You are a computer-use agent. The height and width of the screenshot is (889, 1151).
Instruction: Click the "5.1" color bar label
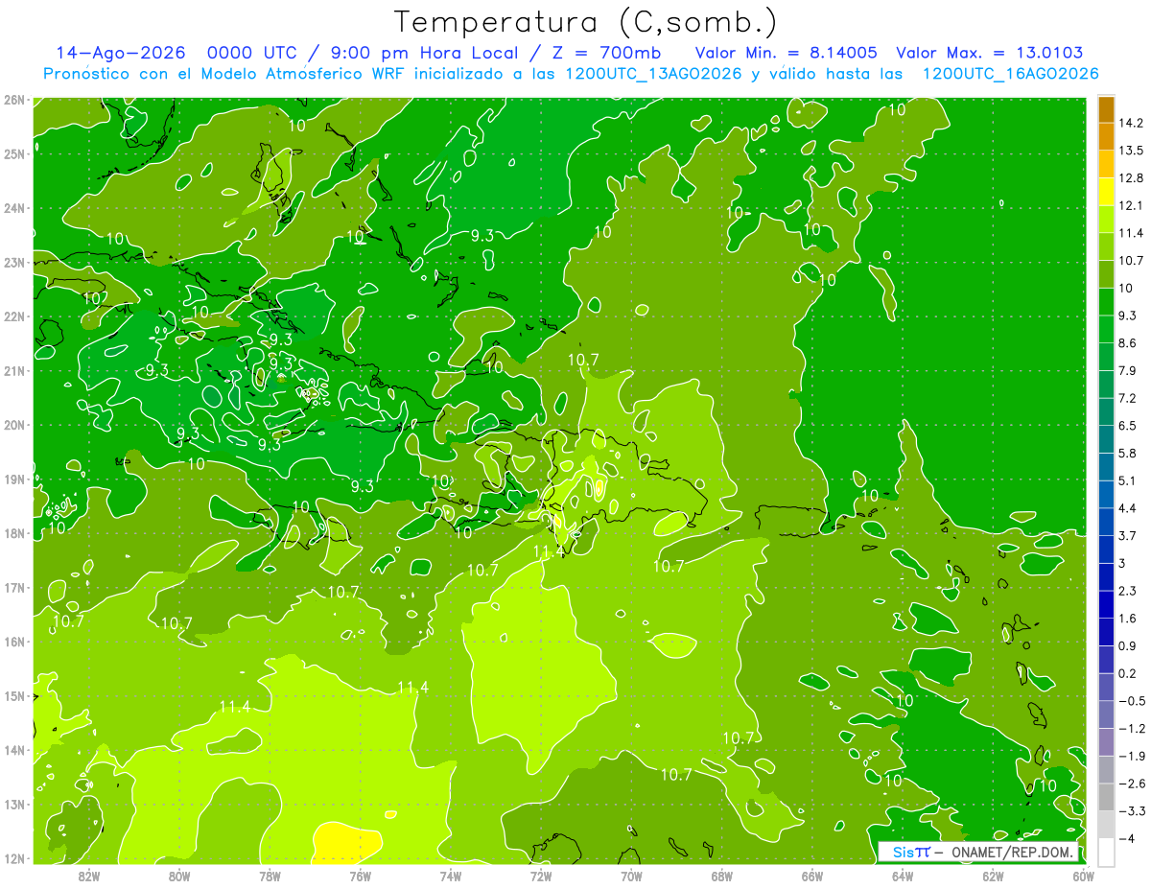[1128, 480]
